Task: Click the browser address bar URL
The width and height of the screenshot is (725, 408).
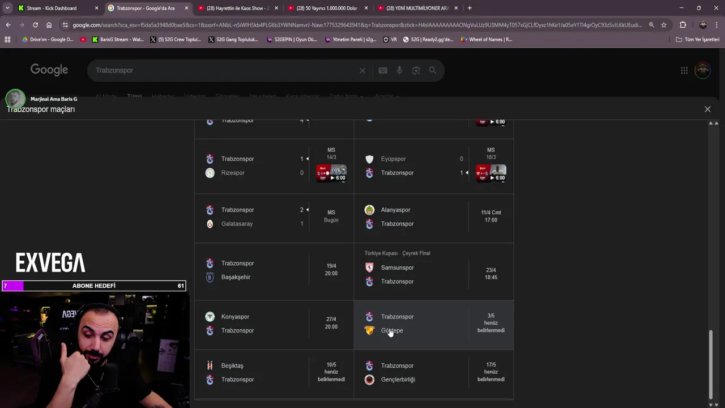Action: tap(357, 25)
